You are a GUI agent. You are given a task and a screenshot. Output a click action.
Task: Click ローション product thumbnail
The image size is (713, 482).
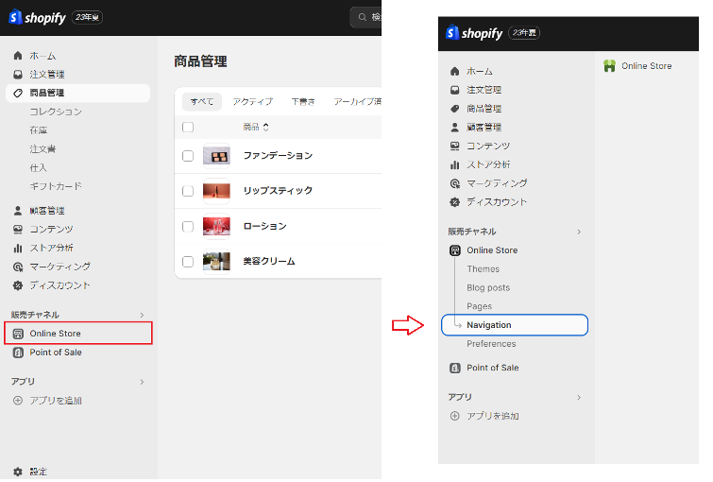[216, 226]
